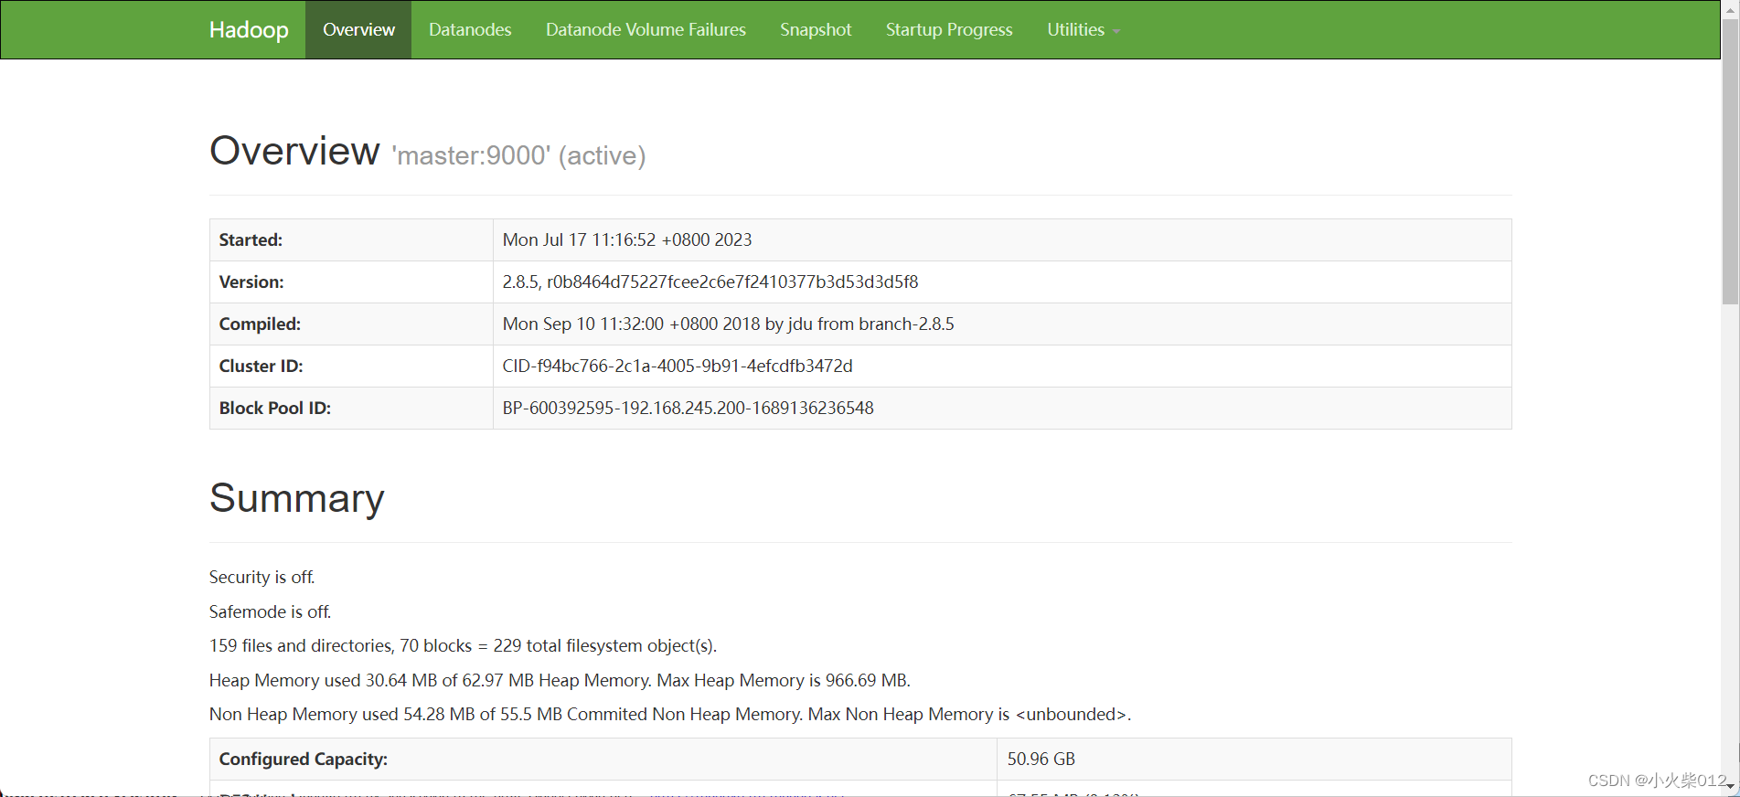
Task: Click the 'Version:' row label
Action: 251,282
